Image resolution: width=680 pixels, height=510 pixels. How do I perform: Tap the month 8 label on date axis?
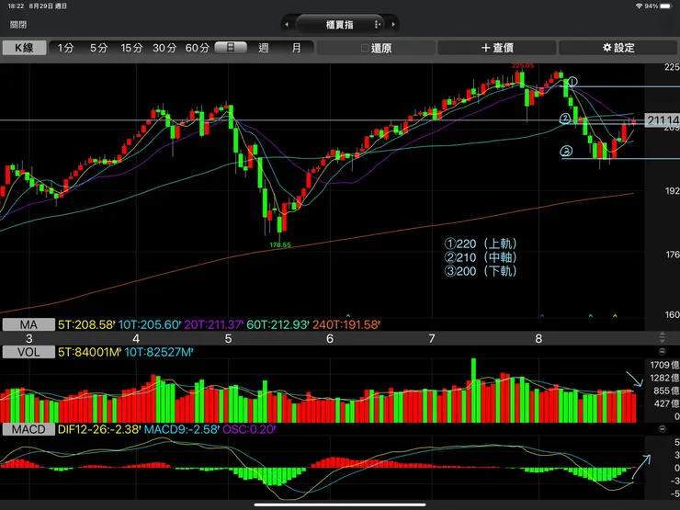[x=538, y=339]
